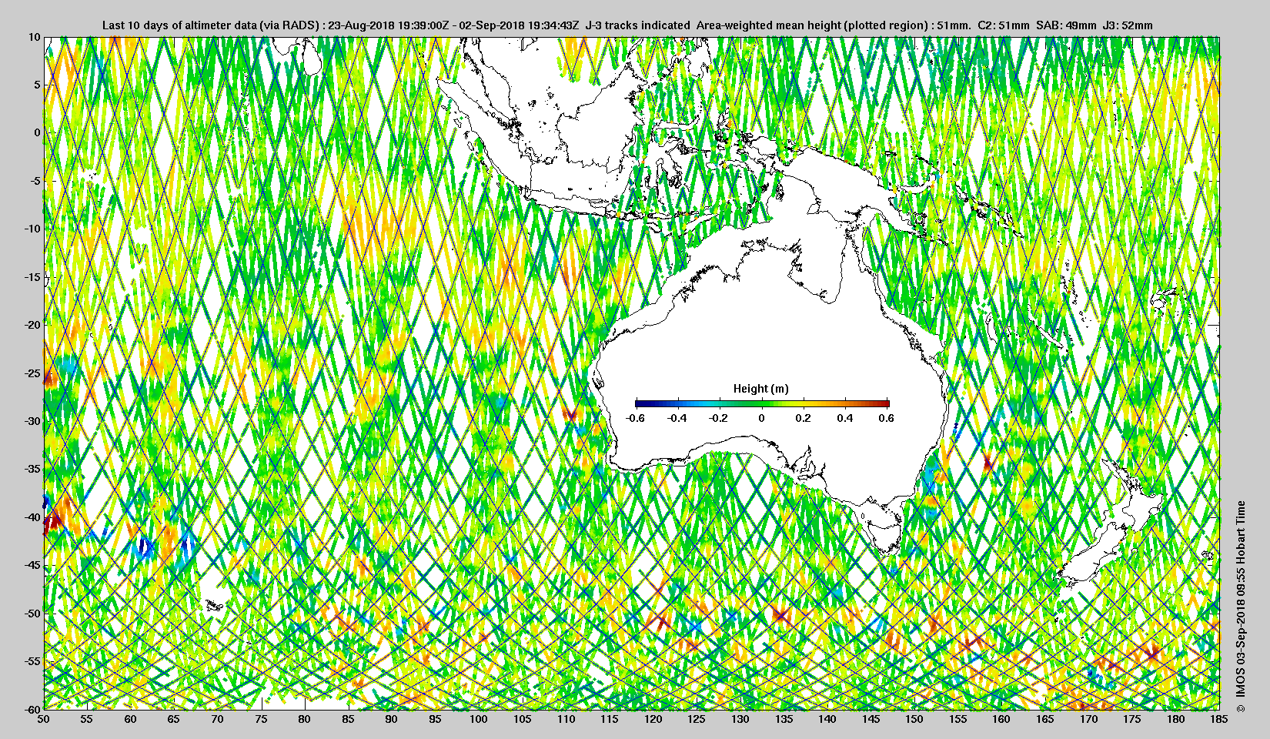
Task: Click the '0.6' tick on the colorbar
Action: pos(886,418)
